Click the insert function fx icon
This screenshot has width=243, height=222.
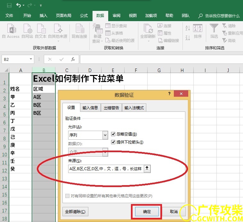point(73,59)
